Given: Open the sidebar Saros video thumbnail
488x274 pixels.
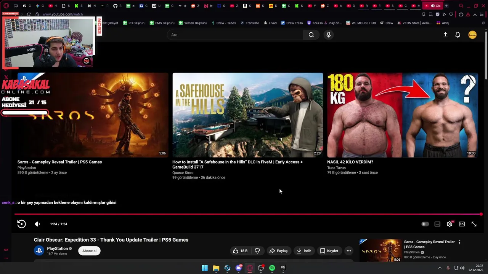Looking at the screenshot, I should 380,250.
